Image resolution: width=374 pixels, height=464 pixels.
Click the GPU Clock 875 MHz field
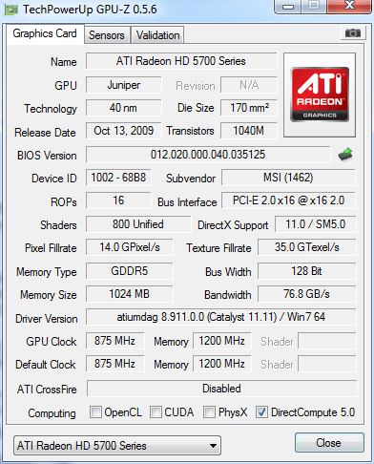114,341
